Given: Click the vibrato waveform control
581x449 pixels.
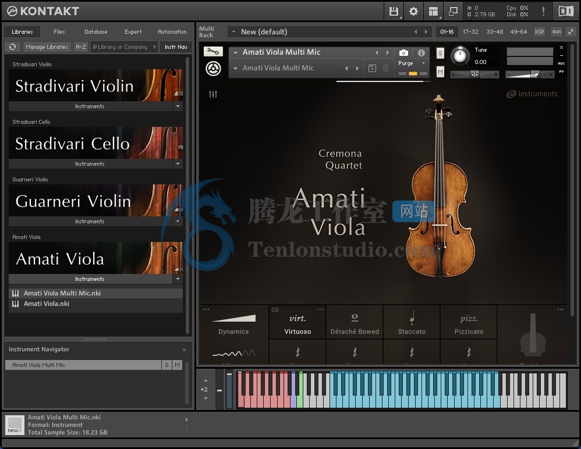Looking at the screenshot, I should click(234, 353).
